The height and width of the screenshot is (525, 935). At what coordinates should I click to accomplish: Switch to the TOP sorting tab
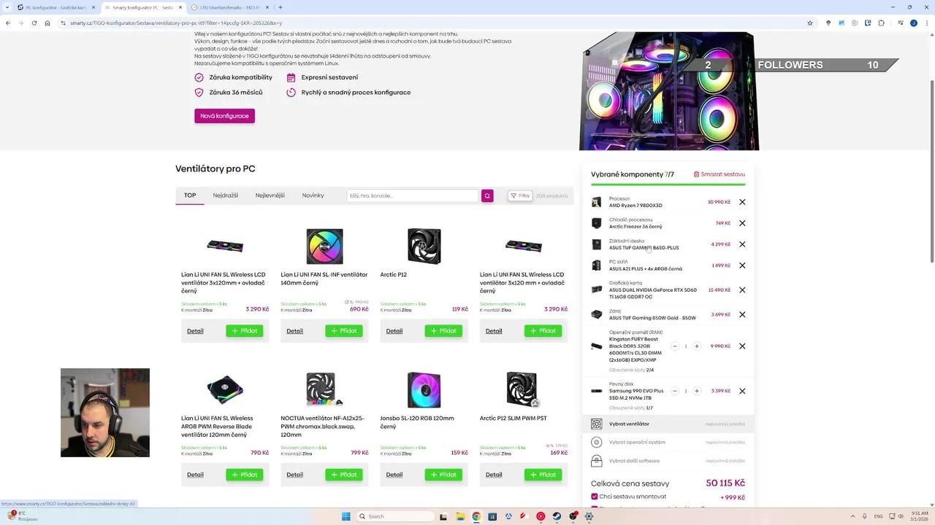point(190,195)
